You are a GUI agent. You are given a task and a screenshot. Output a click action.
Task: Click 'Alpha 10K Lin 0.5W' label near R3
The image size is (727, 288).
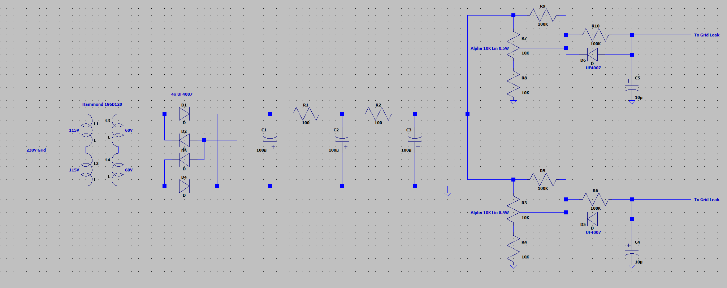(490, 213)
